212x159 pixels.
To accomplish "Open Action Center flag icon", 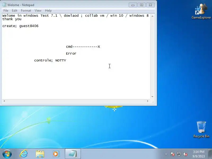I will coord(173,154).
